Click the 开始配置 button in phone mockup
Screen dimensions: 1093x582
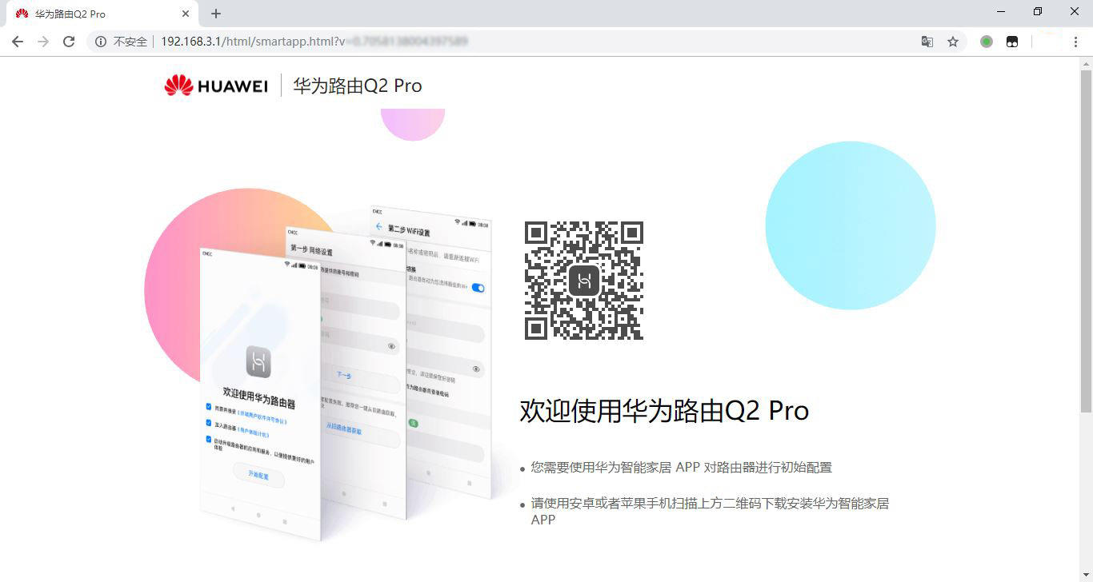258,474
